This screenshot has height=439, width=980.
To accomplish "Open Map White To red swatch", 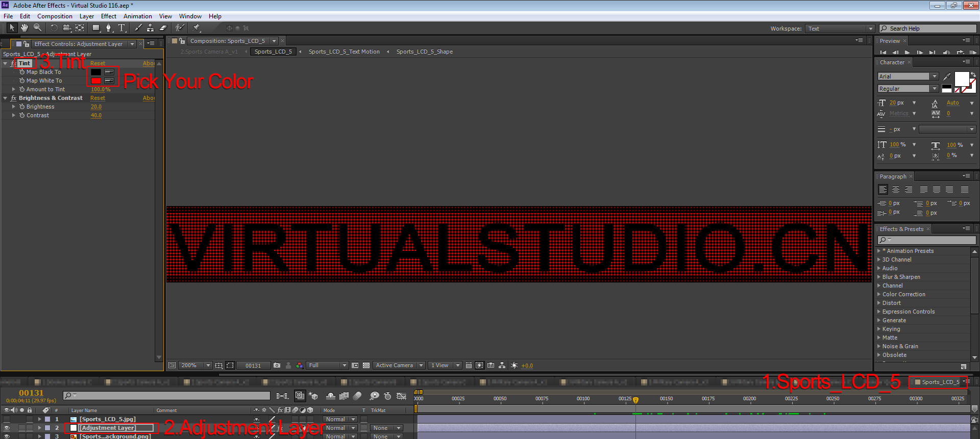I will 96,81.
